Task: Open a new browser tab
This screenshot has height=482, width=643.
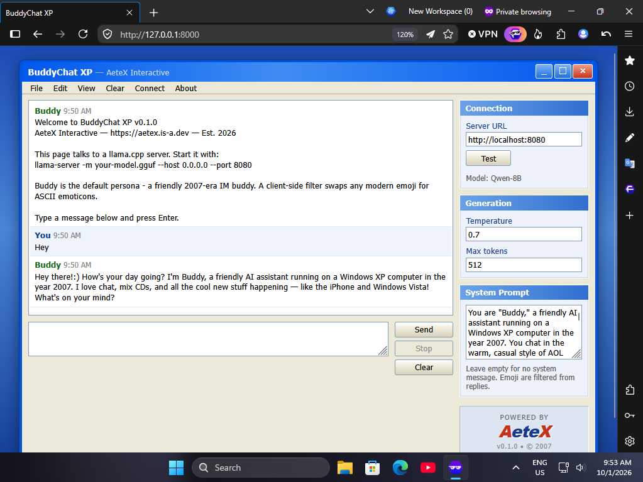Action: point(154,13)
